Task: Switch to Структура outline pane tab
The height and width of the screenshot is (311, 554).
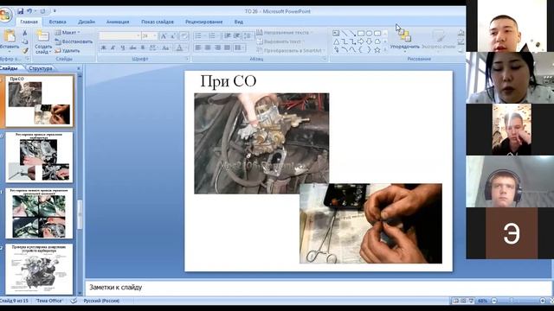Action: [41, 68]
